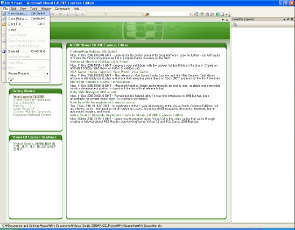Open Solution Explorer via its toolbar icon

196,14
